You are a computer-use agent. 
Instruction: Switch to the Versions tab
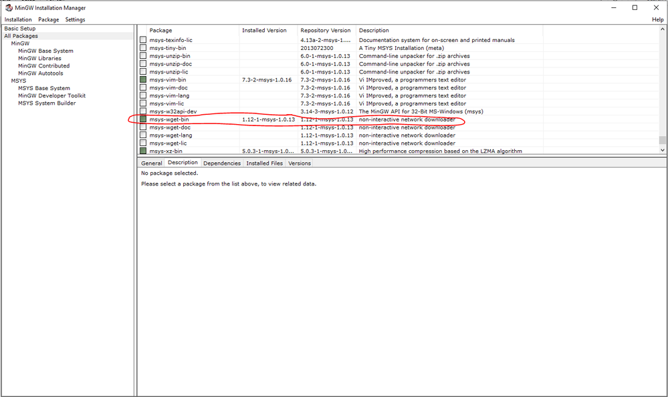[x=300, y=163]
